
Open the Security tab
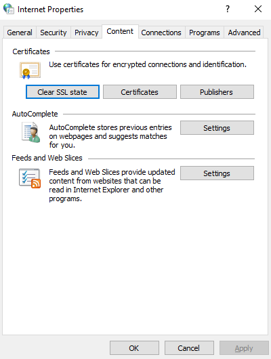pyautogui.click(x=54, y=33)
